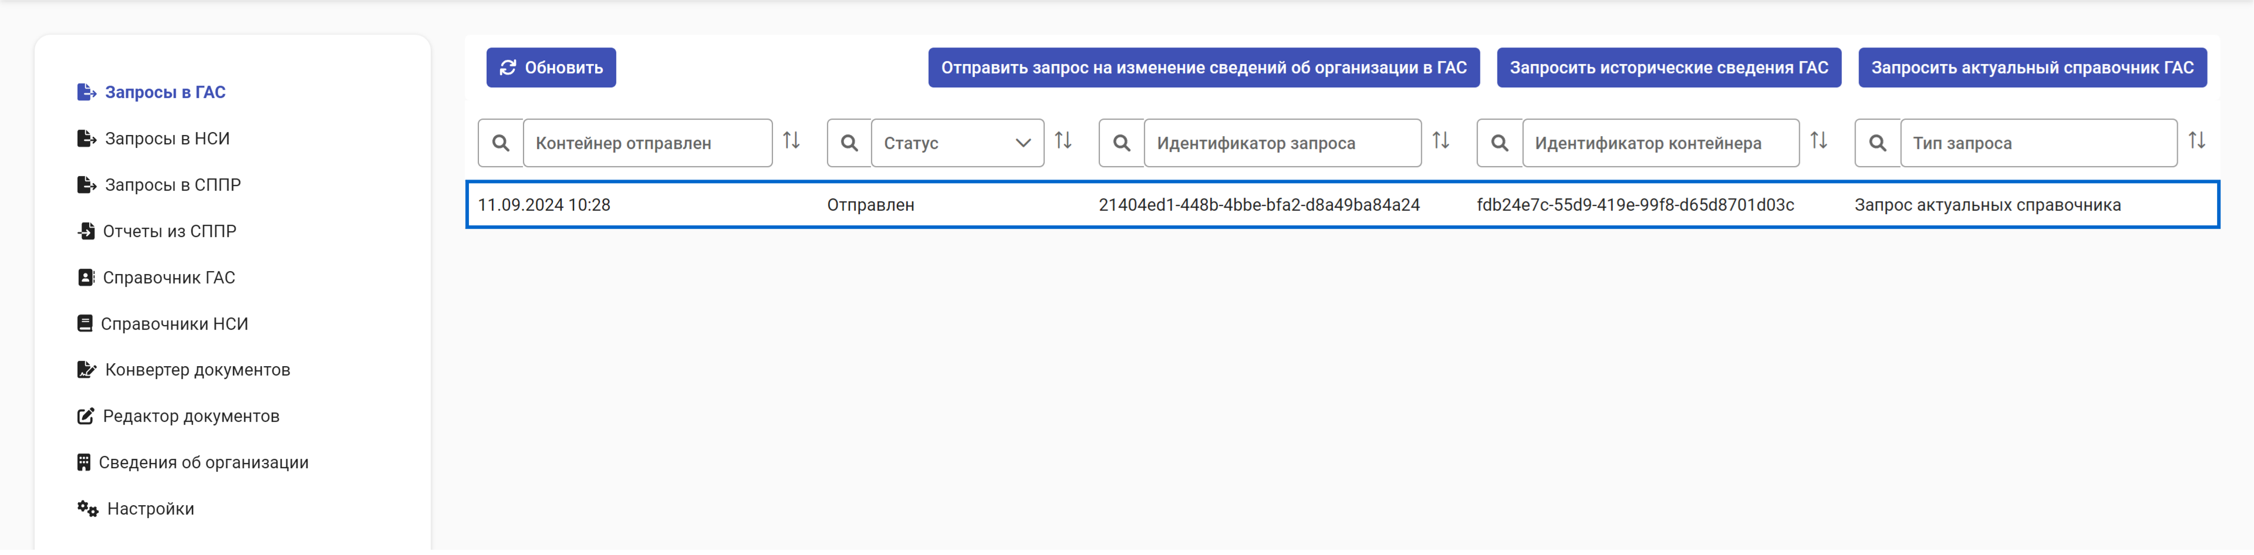Viewport: 2254px width, 555px height.
Task: Click Запросить исторические сведения ГАС button
Action: tap(1669, 68)
